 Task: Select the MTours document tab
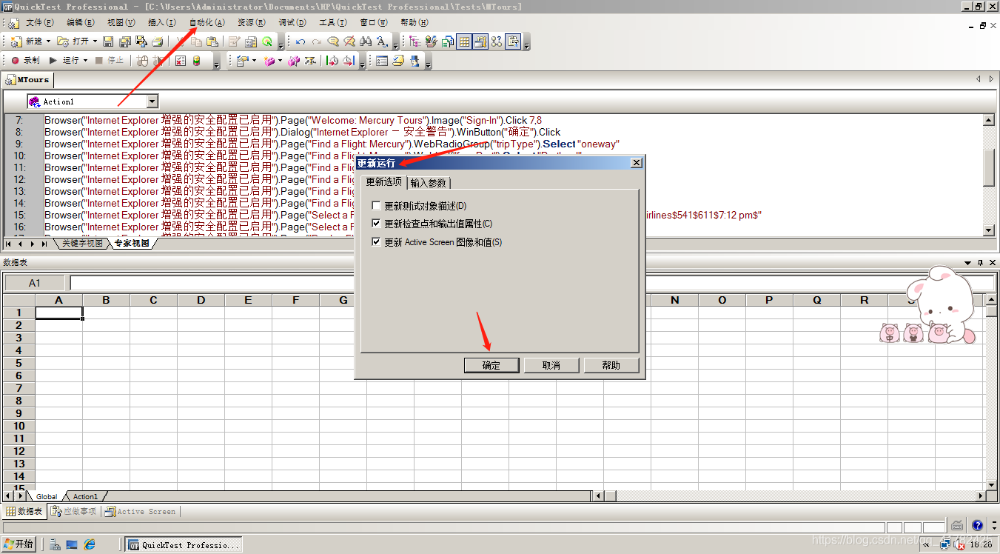(28, 79)
